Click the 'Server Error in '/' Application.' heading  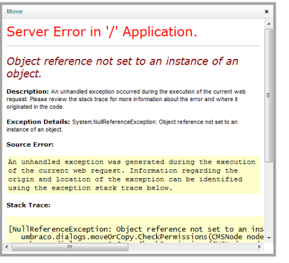point(102,32)
